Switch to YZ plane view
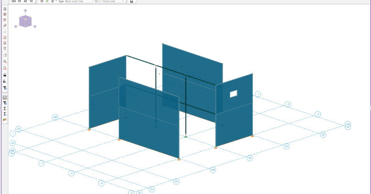Screen dimensions: 371x194 pos(32,1)
